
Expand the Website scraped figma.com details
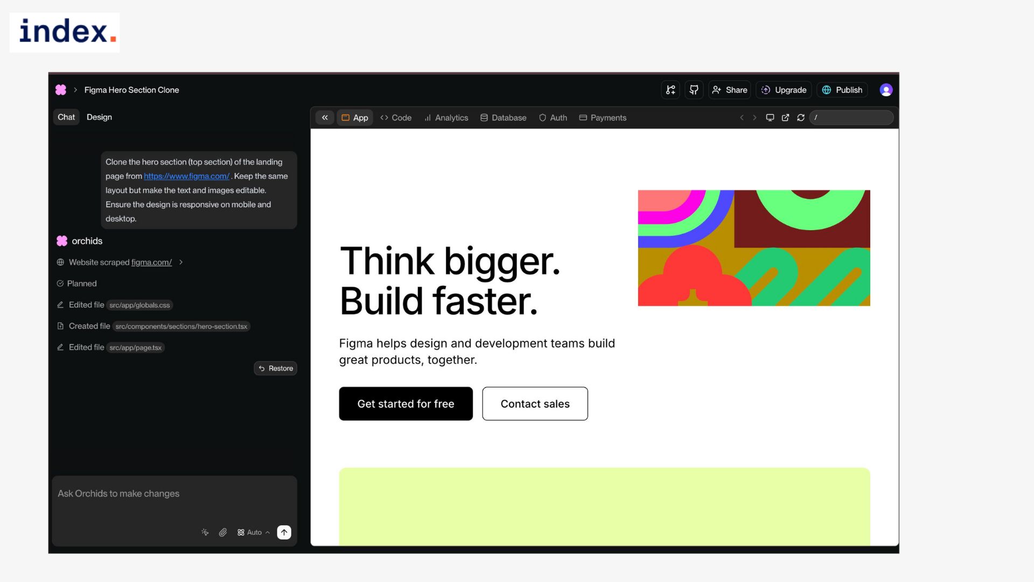[x=181, y=262]
